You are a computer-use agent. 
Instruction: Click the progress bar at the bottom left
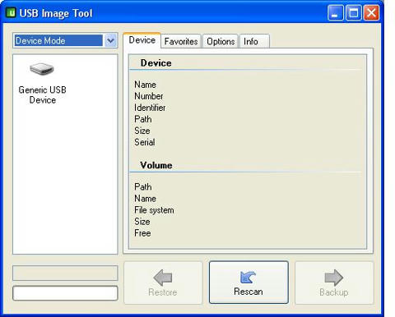pyautogui.click(x=65, y=293)
